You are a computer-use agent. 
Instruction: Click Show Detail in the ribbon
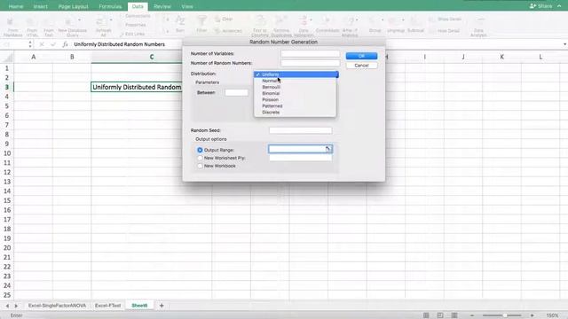tap(446, 19)
